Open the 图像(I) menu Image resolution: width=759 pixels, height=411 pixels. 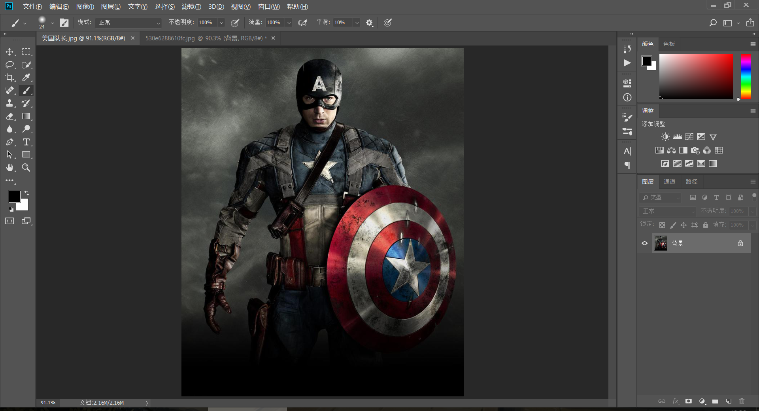85,7
